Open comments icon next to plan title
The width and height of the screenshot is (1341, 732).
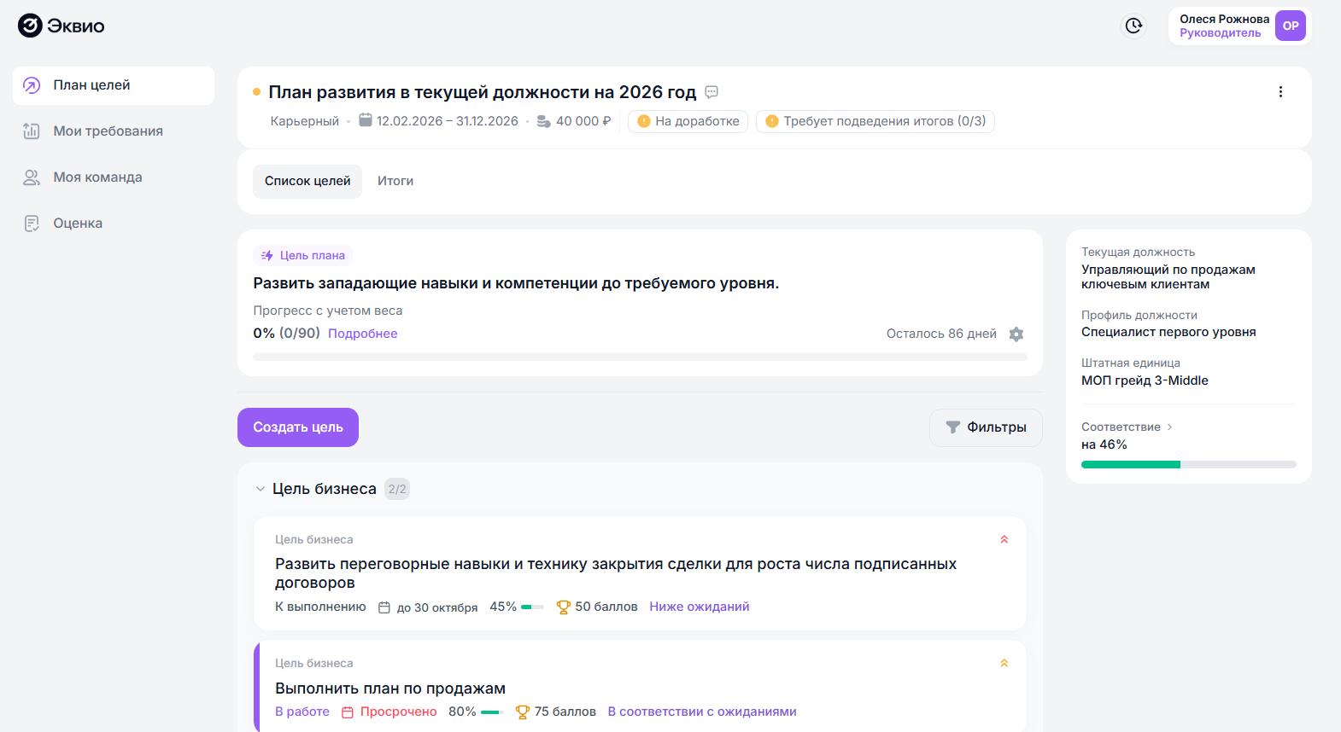pos(711,92)
